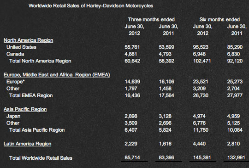Click United States value 55,761
The width and height of the screenshot is (249, 168).
132,47
